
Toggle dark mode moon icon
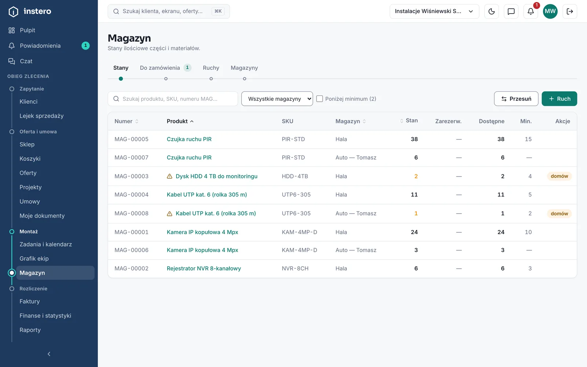coord(492,11)
